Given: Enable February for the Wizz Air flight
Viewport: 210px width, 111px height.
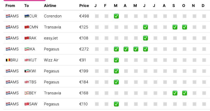Looking at the screenshot, I should pos(106,60).
